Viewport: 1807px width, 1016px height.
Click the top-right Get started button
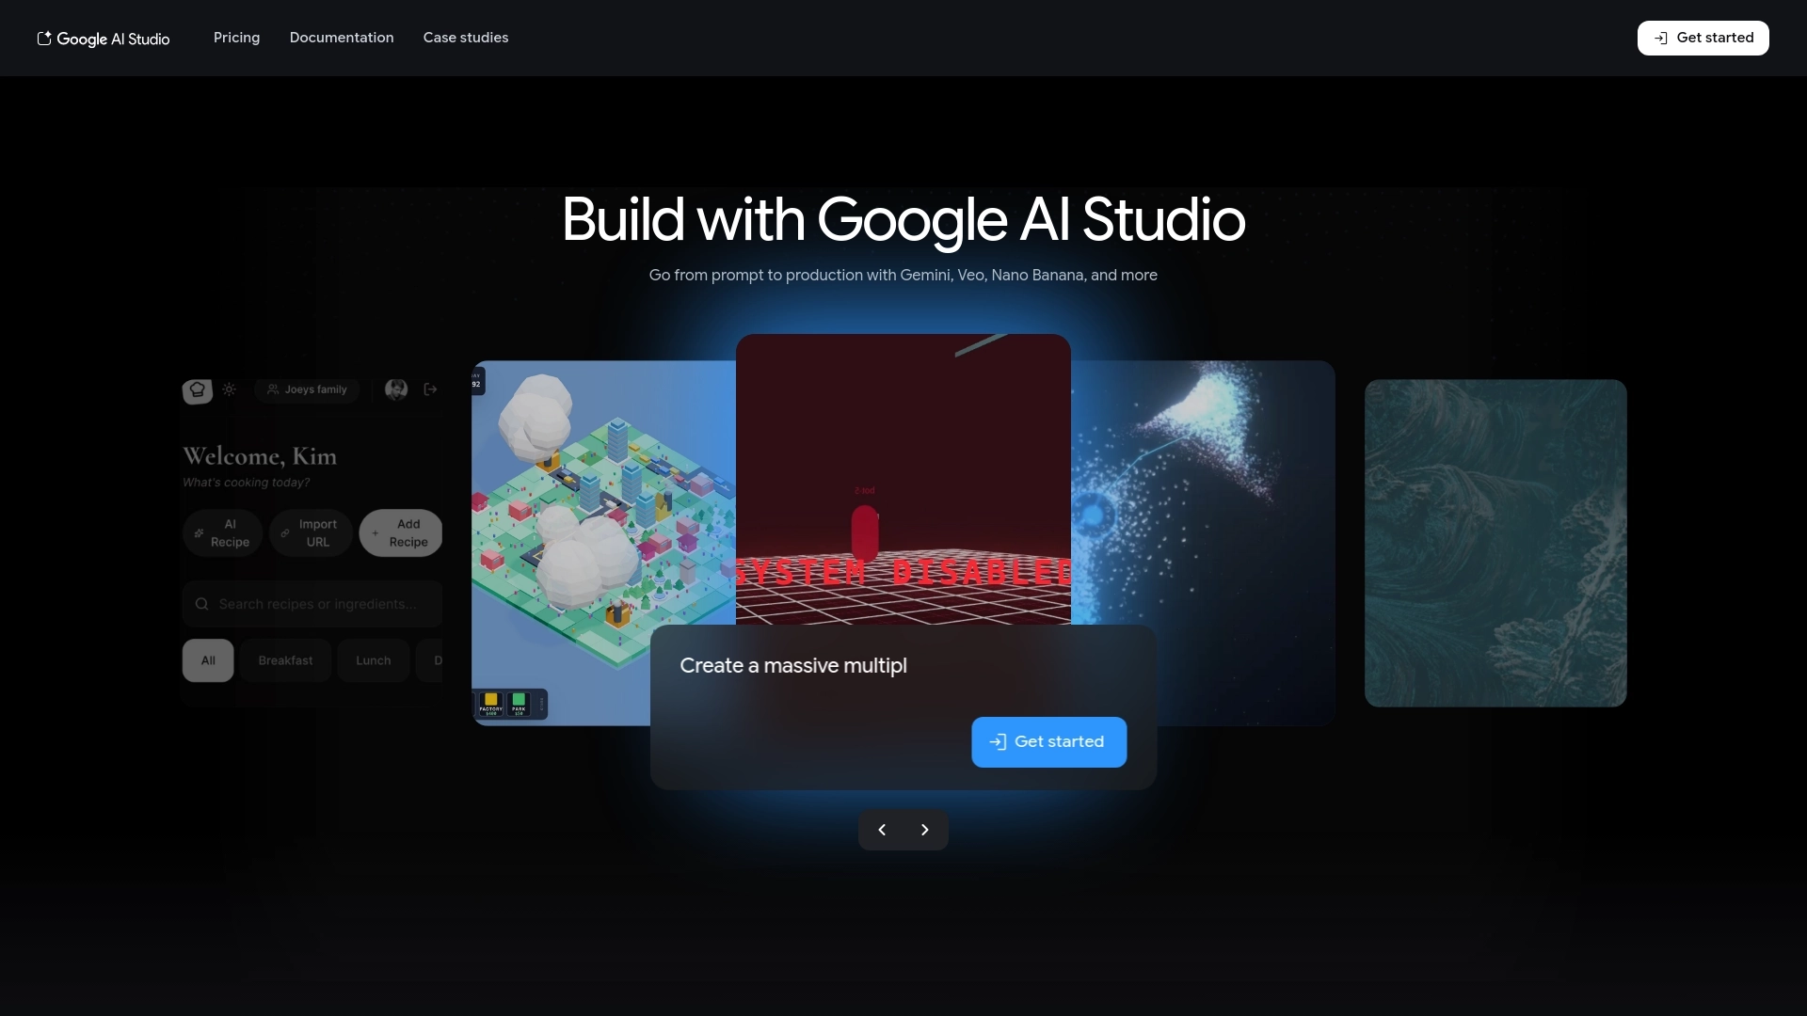1703,38
